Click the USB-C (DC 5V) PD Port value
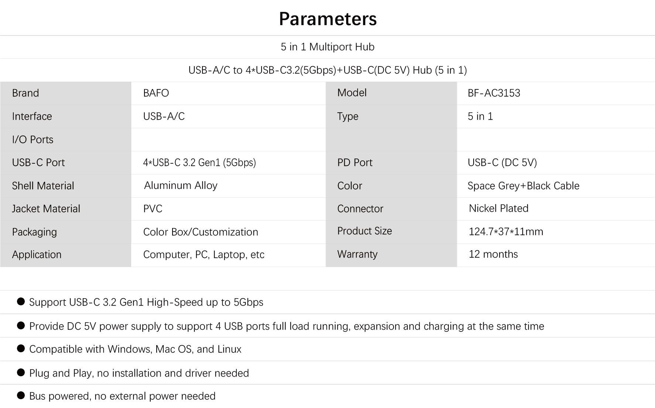655x408 pixels. point(502,163)
